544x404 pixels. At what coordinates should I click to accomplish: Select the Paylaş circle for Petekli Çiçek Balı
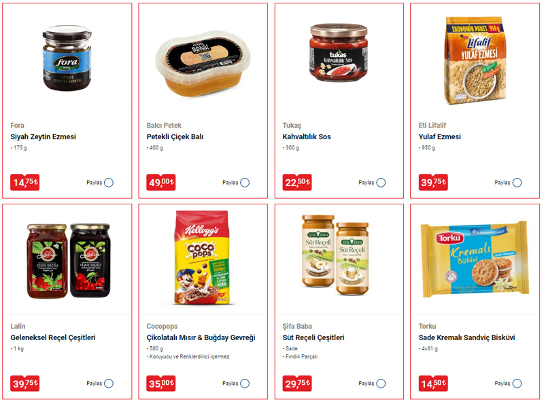pyautogui.click(x=245, y=183)
